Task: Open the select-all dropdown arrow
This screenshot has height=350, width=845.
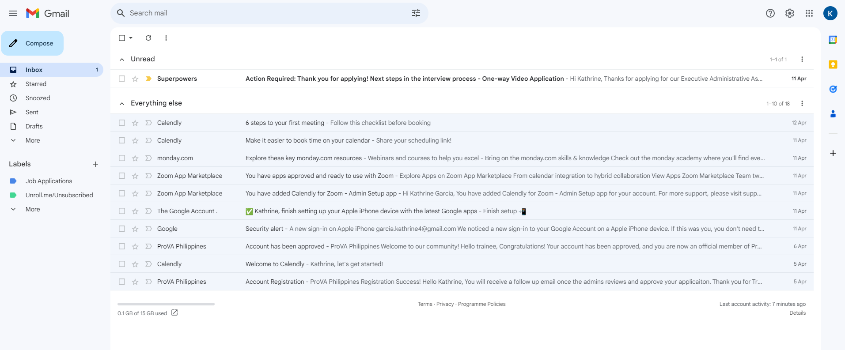Action: [x=131, y=38]
